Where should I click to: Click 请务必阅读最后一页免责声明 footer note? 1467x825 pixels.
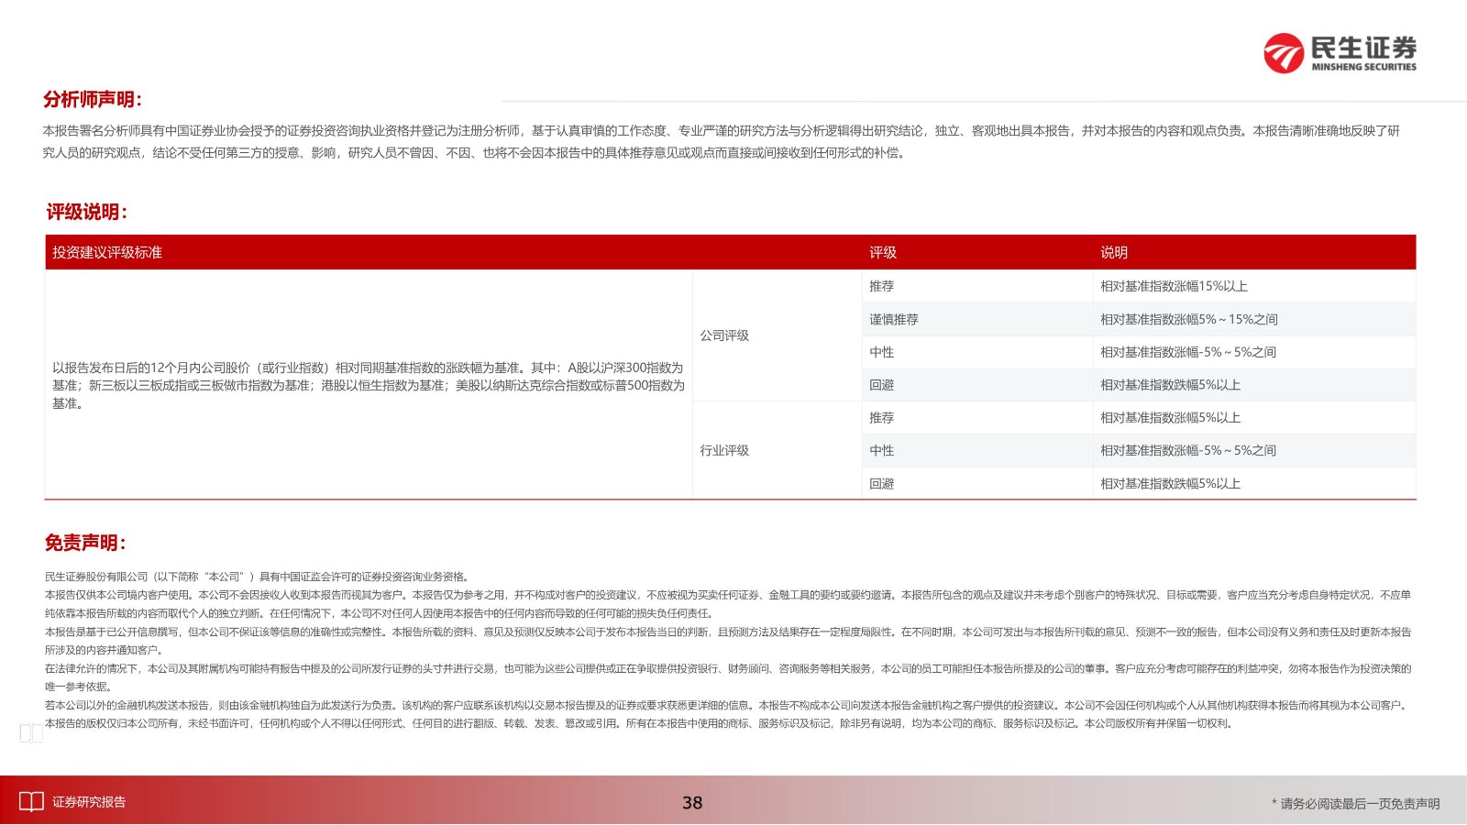[x=1355, y=804]
